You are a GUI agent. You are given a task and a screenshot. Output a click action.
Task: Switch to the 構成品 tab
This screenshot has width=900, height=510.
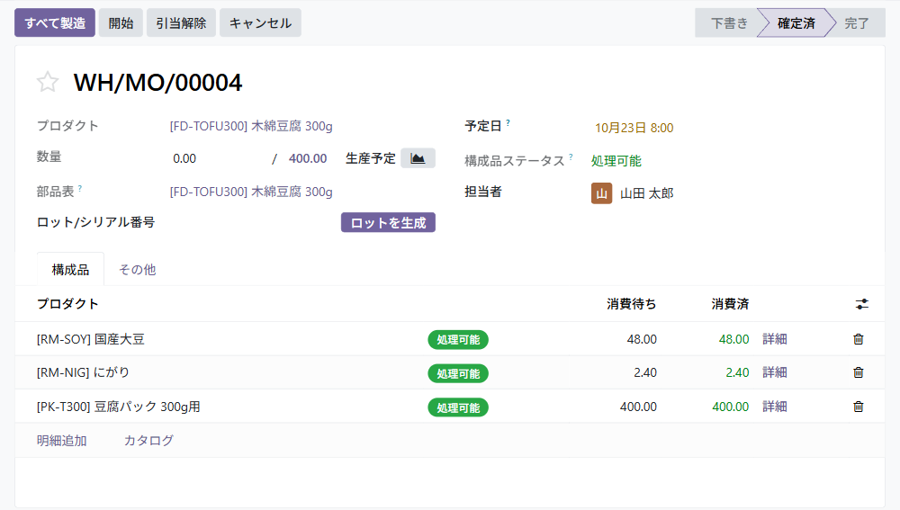[x=70, y=269]
